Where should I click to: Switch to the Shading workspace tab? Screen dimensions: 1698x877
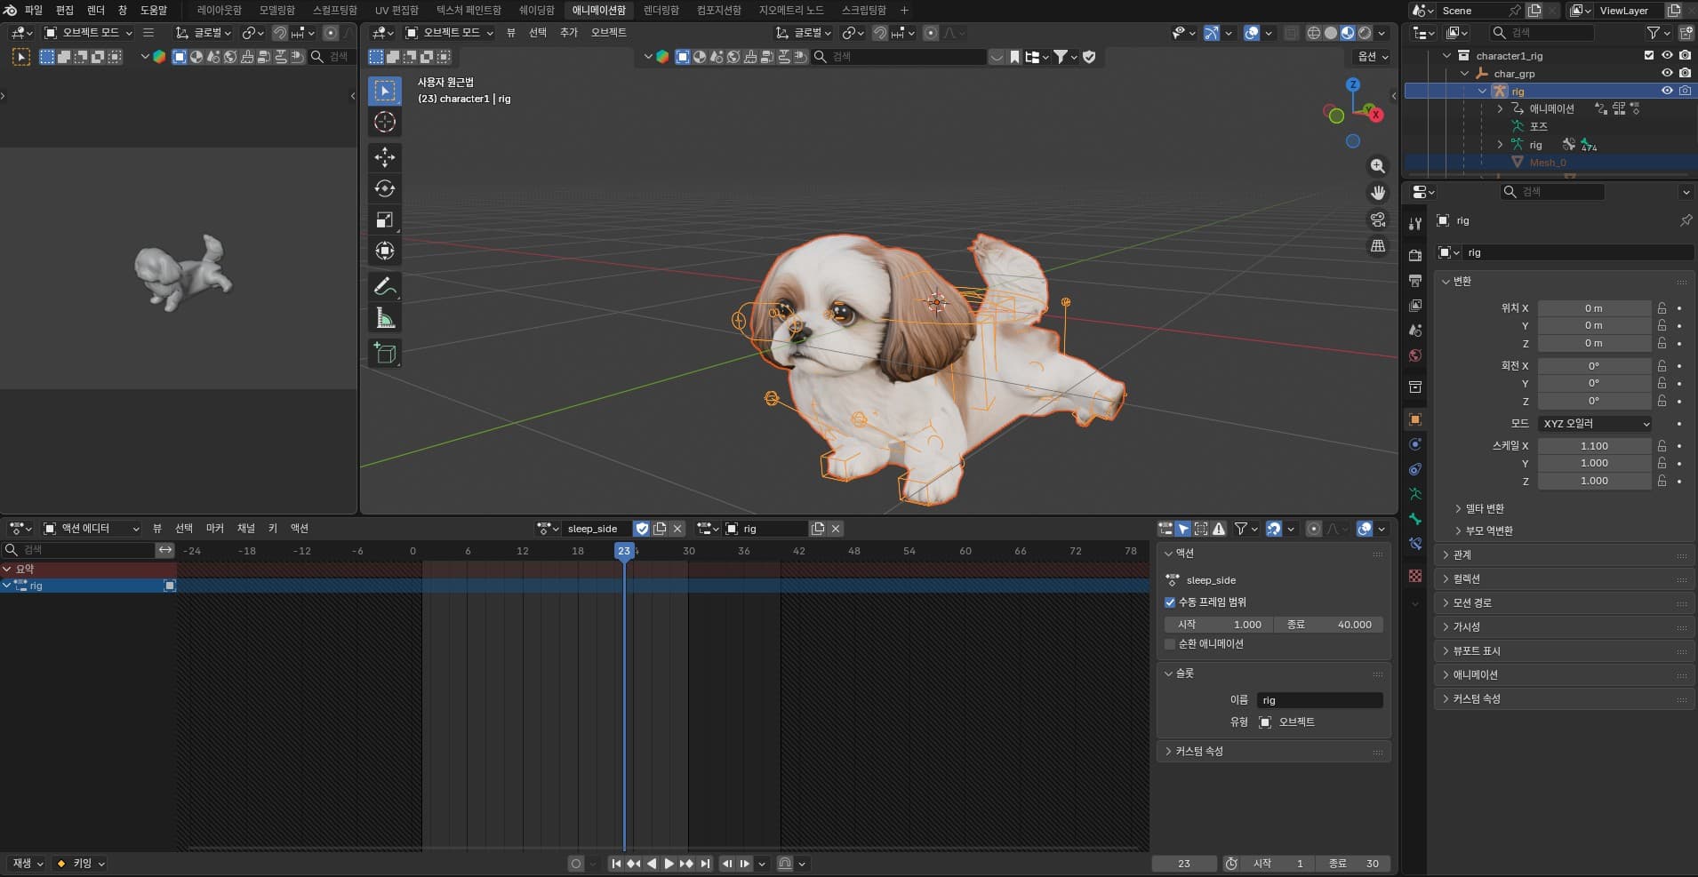[x=537, y=11]
